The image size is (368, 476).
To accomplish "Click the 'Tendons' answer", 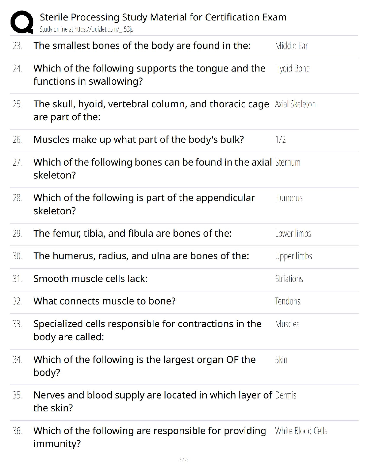I will click(287, 301).
